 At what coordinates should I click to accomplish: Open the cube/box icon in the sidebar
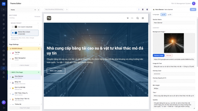click(x=4, y=24)
